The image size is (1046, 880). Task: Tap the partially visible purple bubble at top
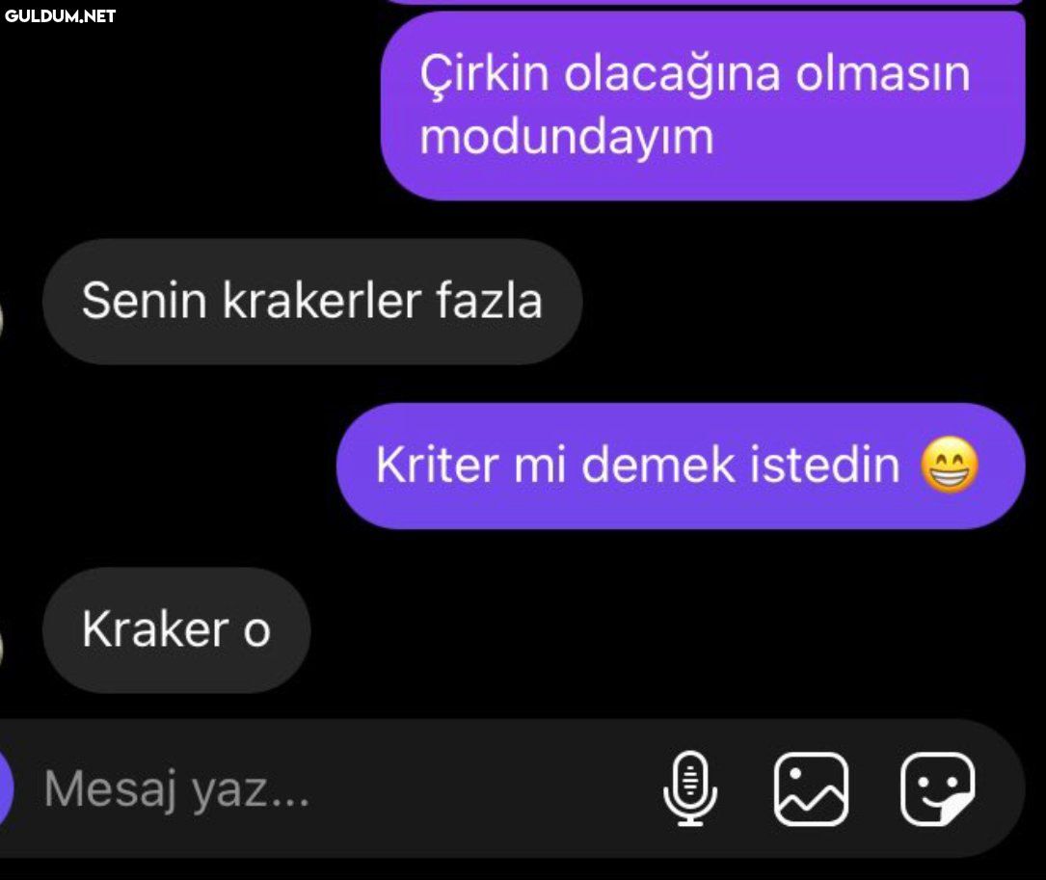point(704,2)
